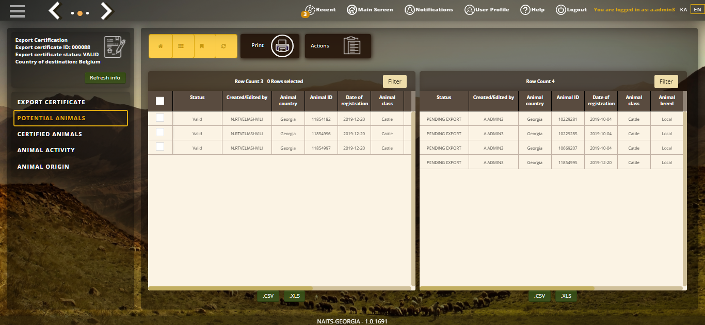Click the Print button with printer icon
Screen dimensions: 705x325
[270, 46]
